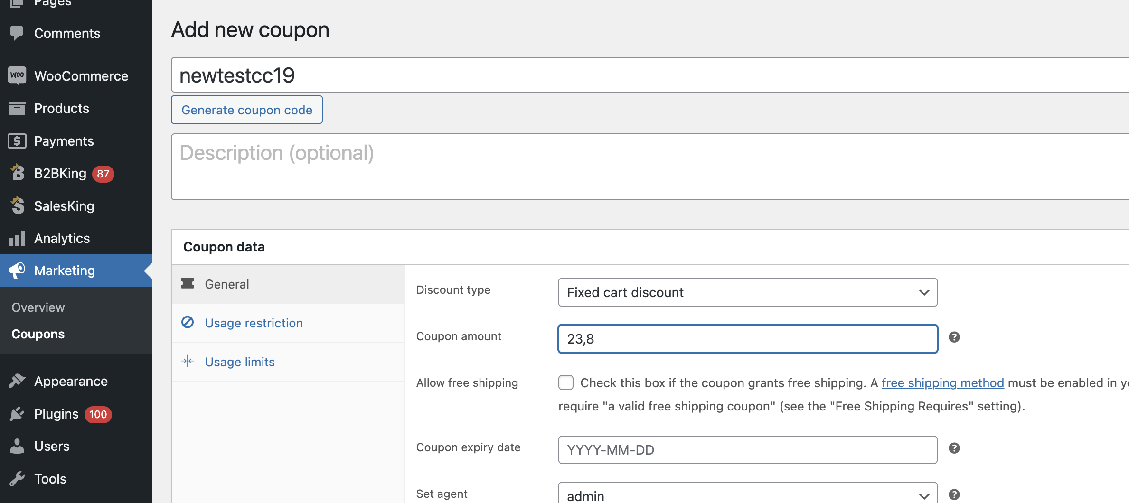Click the Add new coupon heading
The width and height of the screenshot is (1129, 503).
coord(250,30)
